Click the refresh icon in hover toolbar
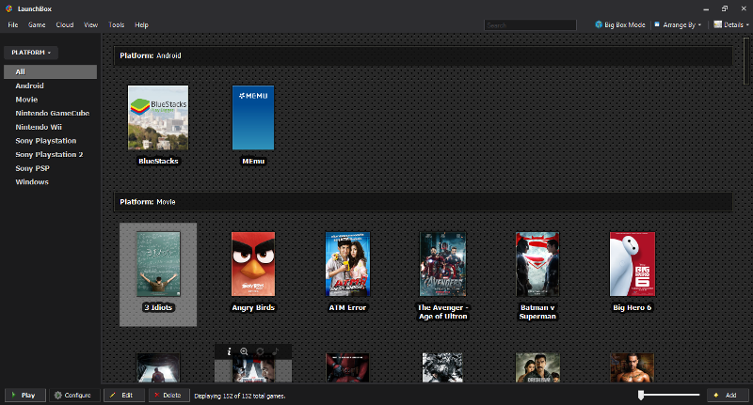Screen dimensions: 753x405 [260, 351]
